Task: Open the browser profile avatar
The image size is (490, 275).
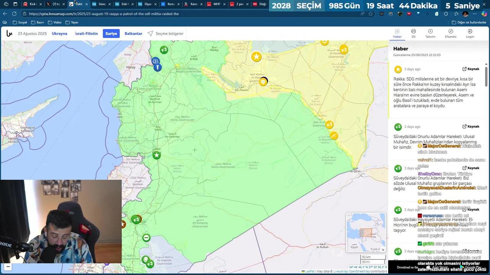Action: pyautogui.click(x=465, y=14)
